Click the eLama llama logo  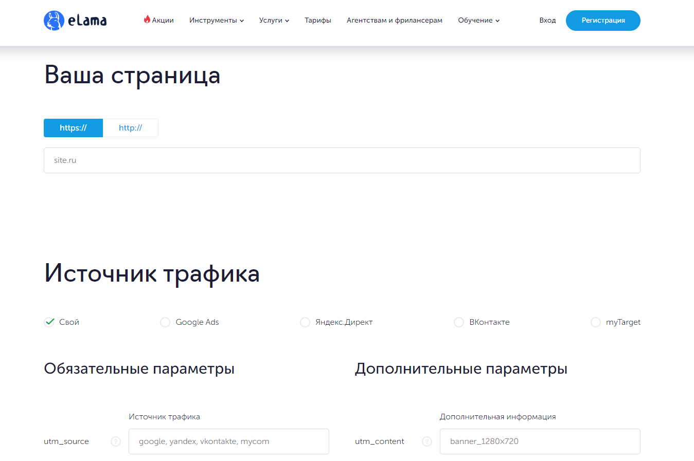(54, 21)
